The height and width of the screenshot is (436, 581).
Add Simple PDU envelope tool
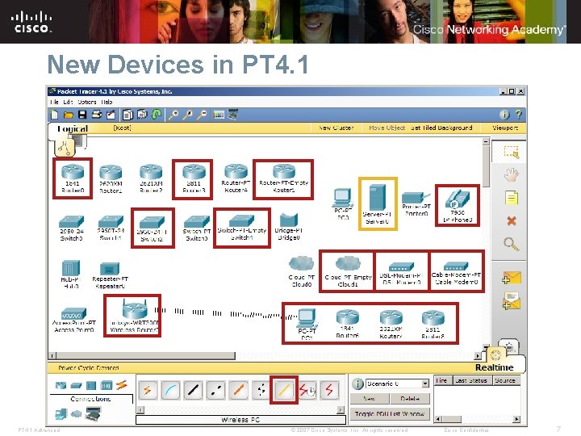coord(512,278)
